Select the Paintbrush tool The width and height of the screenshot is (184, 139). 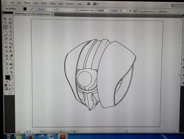(6, 35)
